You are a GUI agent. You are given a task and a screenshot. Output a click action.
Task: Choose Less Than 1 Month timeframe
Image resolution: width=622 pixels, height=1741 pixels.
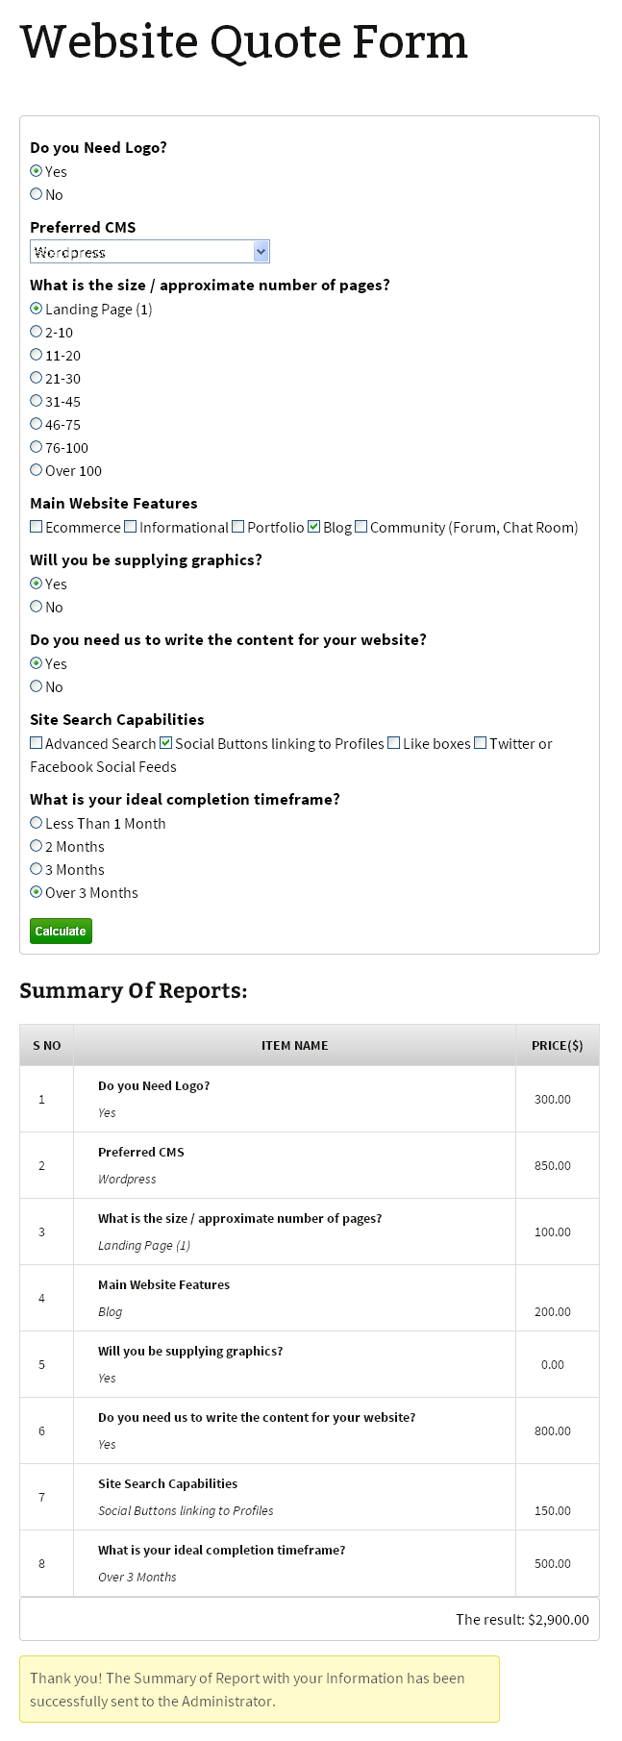click(x=37, y=823)
